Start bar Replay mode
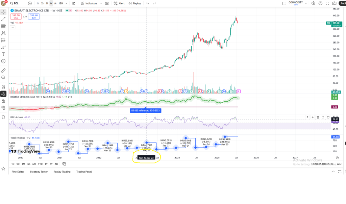This screenshot has width=346, height=204. coord(134,3)
